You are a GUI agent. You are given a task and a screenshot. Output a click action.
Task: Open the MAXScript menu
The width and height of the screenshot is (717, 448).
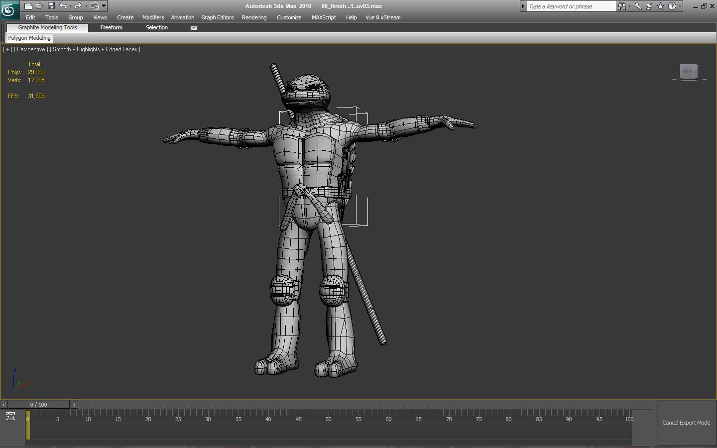(x=324, y=17)
